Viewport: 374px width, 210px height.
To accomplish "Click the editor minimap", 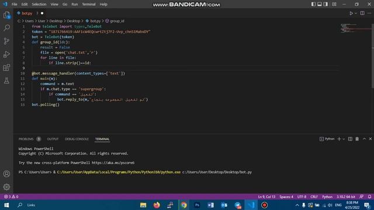I will (x=355, y=28).
